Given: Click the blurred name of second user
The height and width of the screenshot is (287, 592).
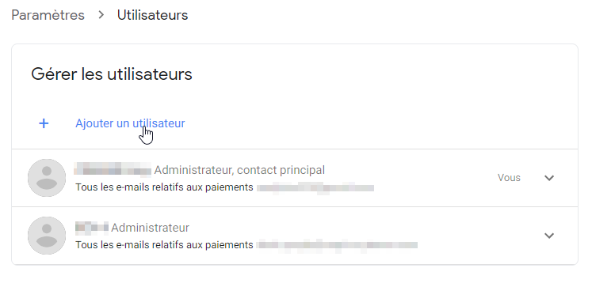Looking at the screenshot, I should click(92, 227).
